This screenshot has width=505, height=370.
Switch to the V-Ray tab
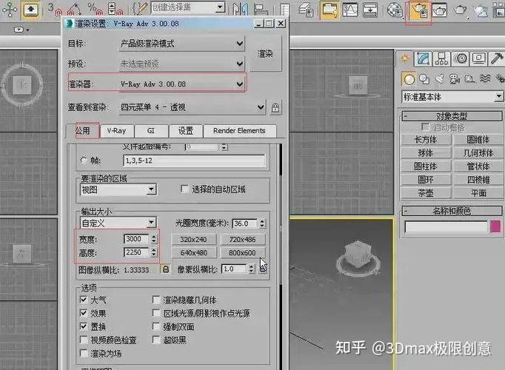[x=116, y=131]
